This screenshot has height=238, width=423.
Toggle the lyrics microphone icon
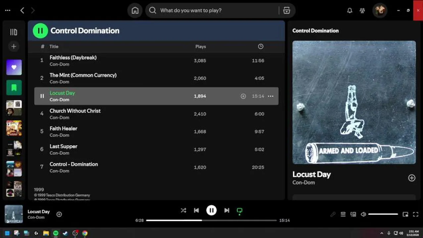click(x=333, y=215)
